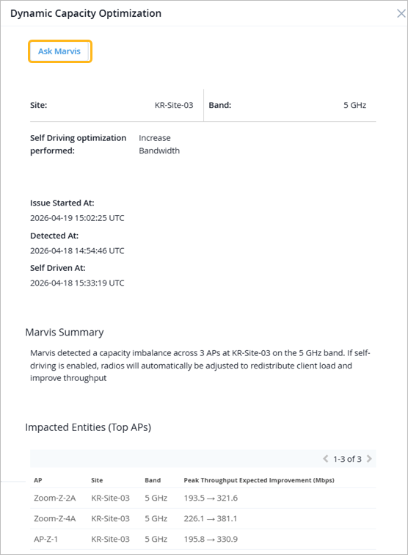Click the Self Driven At timestamp
Screen dimensions: 408x555
click(77, 283)
